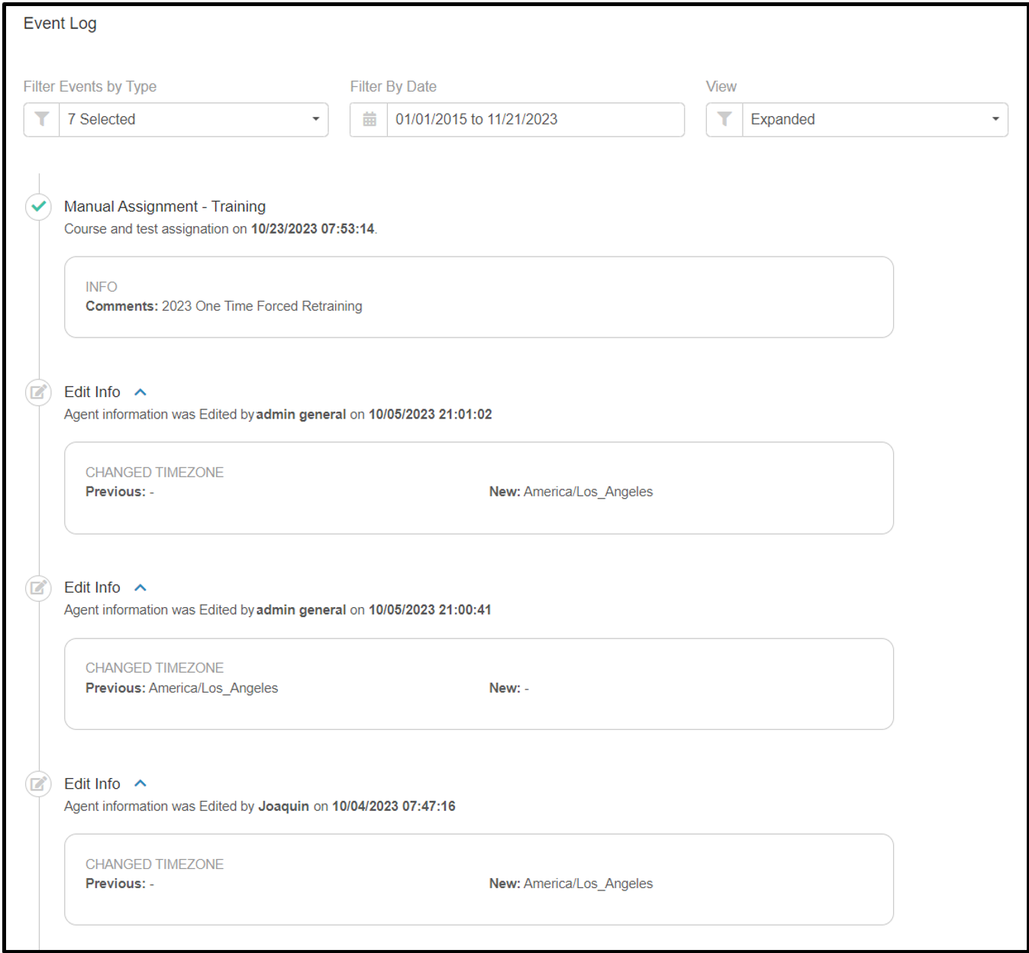
Task: Click the timestamp 10/23/2023 07:53:14
Action: pos(313,229)
